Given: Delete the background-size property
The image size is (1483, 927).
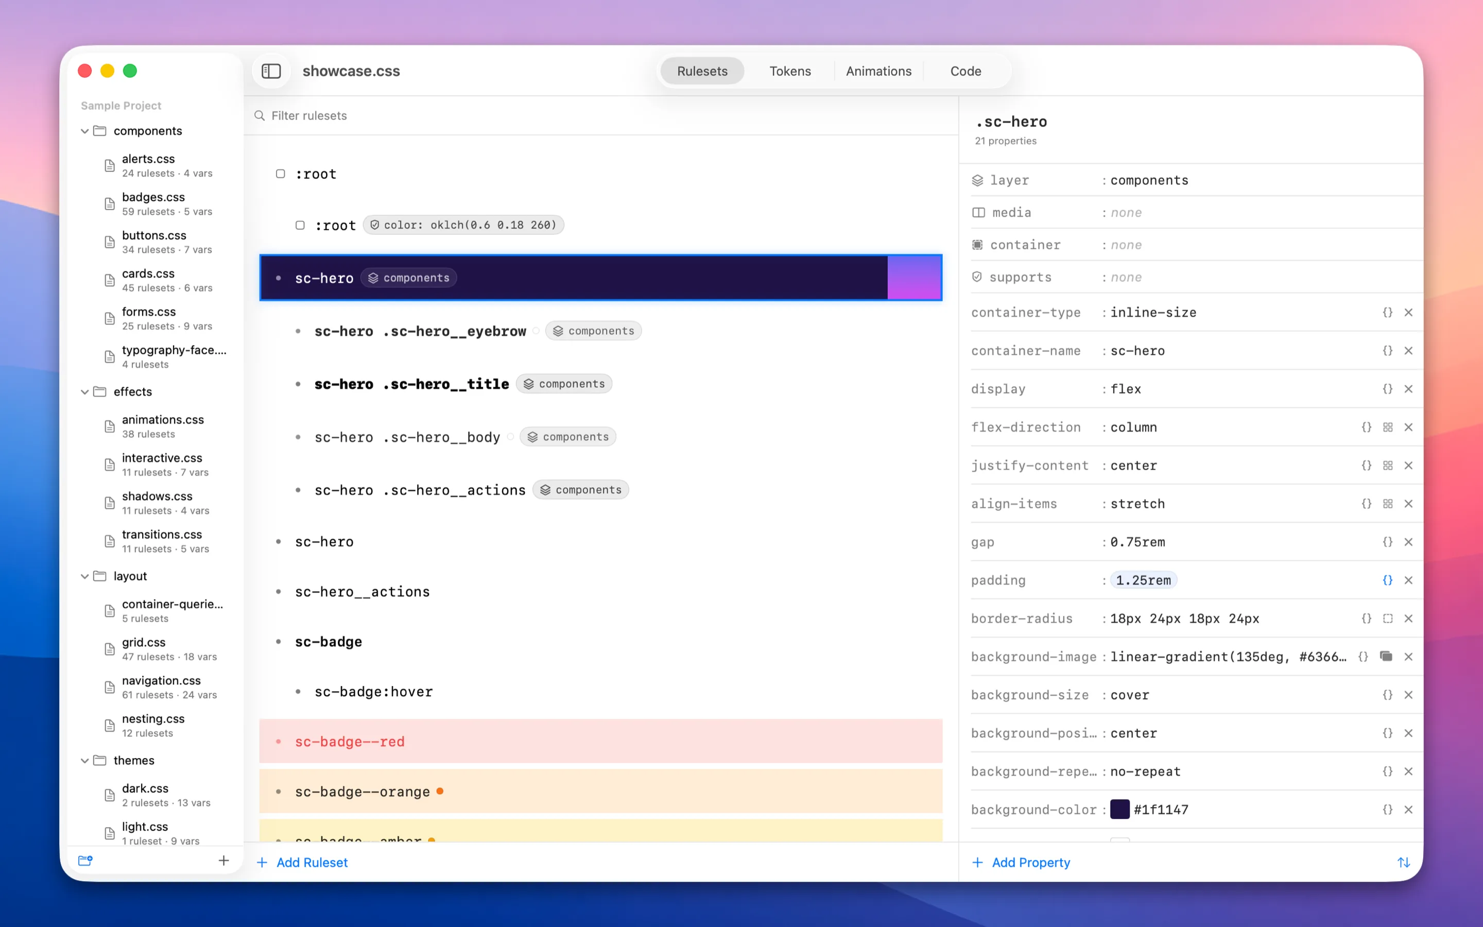Looking at the screenshot, I should click(1408, 695).
